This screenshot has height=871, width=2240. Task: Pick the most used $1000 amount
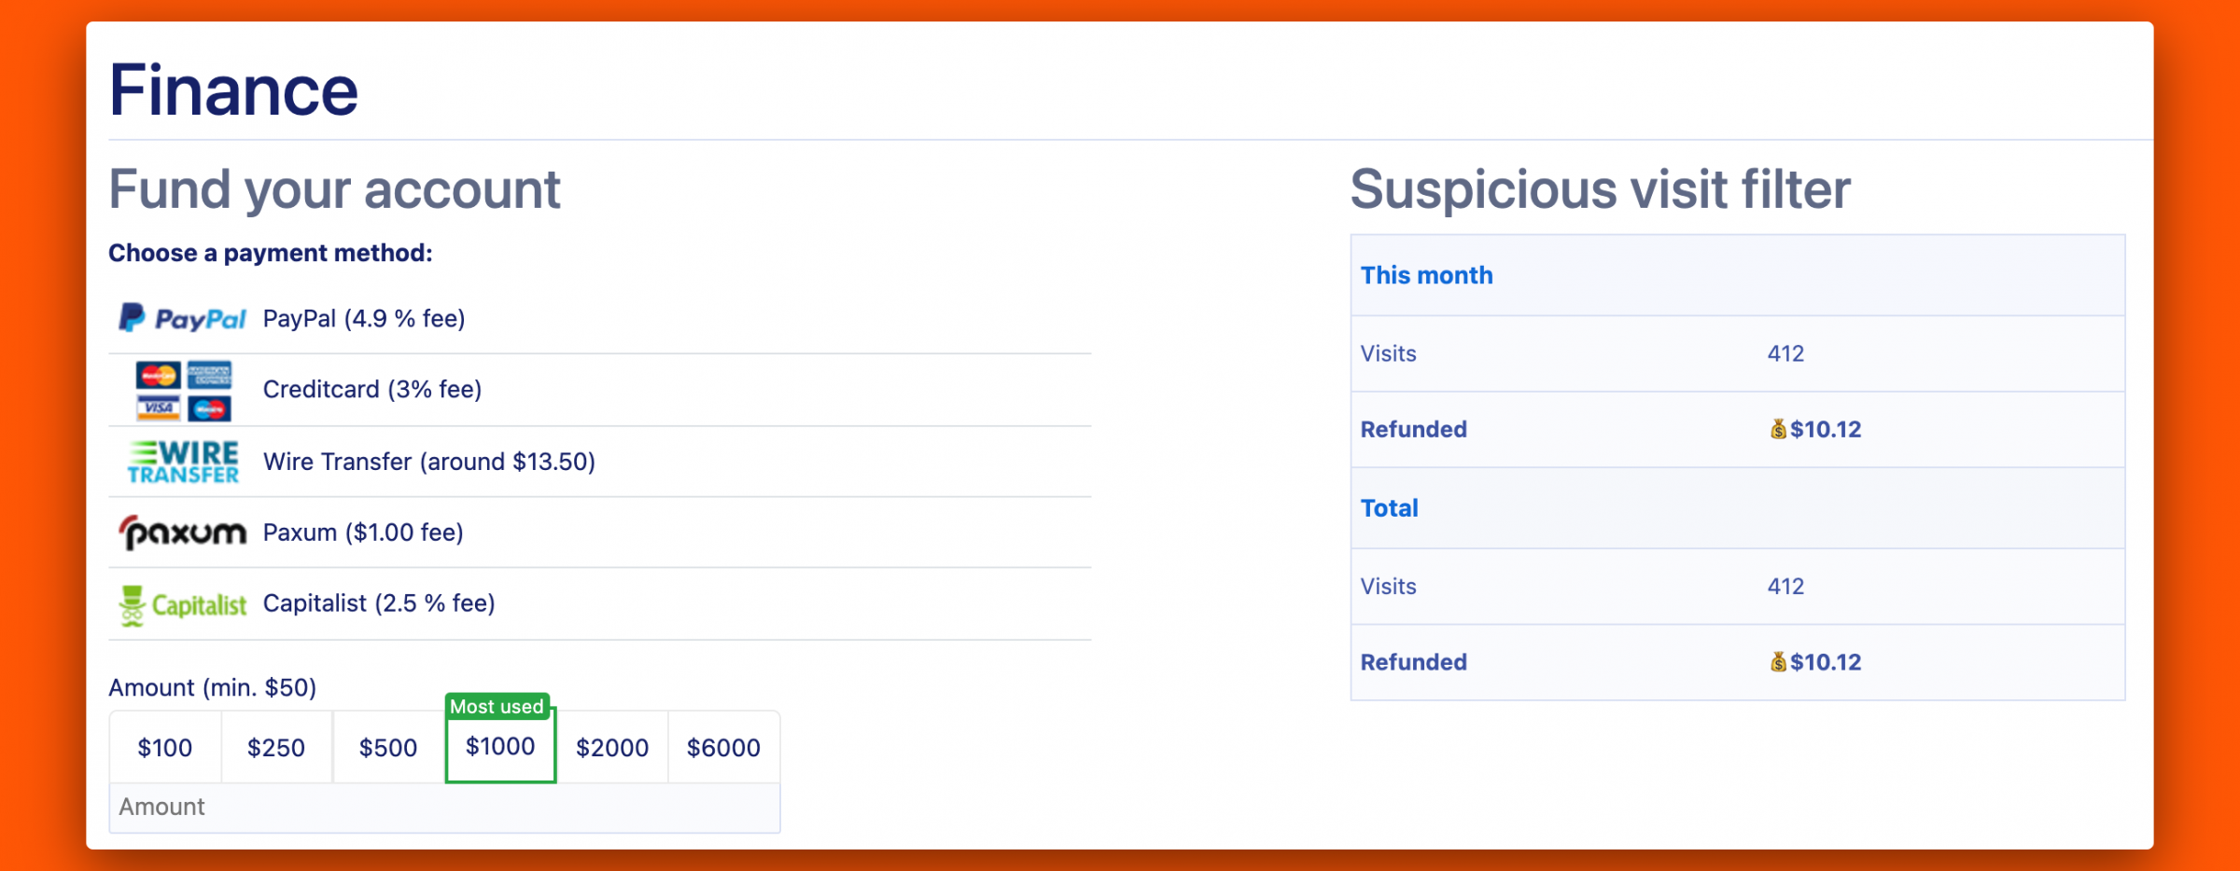[500, 745]
